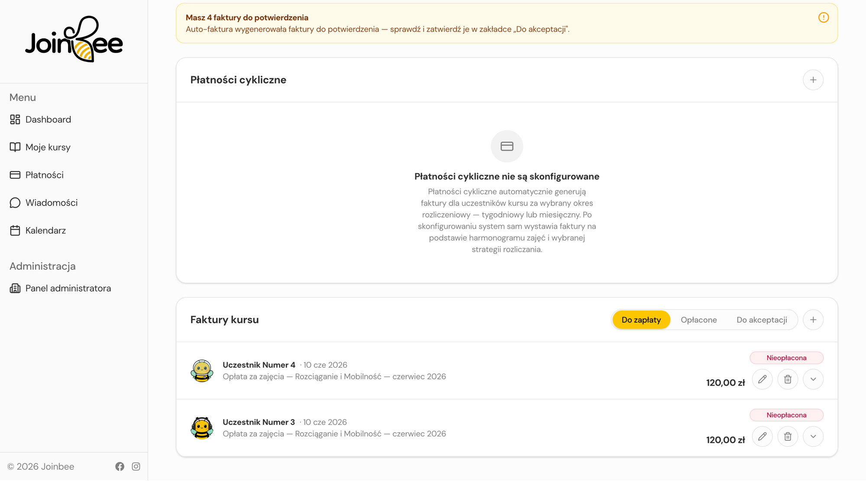Go to Moje kursy in the sidebar
The height and width of the screenshot is (481, 866).
click(40, 147)
